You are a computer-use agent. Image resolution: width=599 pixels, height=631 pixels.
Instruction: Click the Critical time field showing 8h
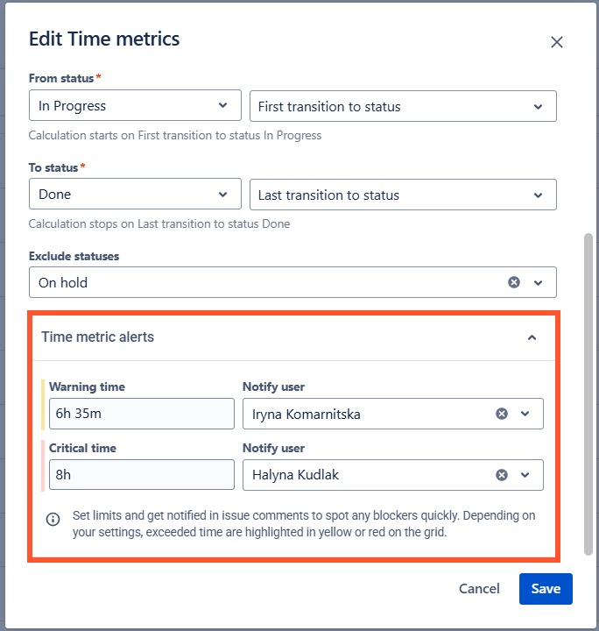click(141, 475)
